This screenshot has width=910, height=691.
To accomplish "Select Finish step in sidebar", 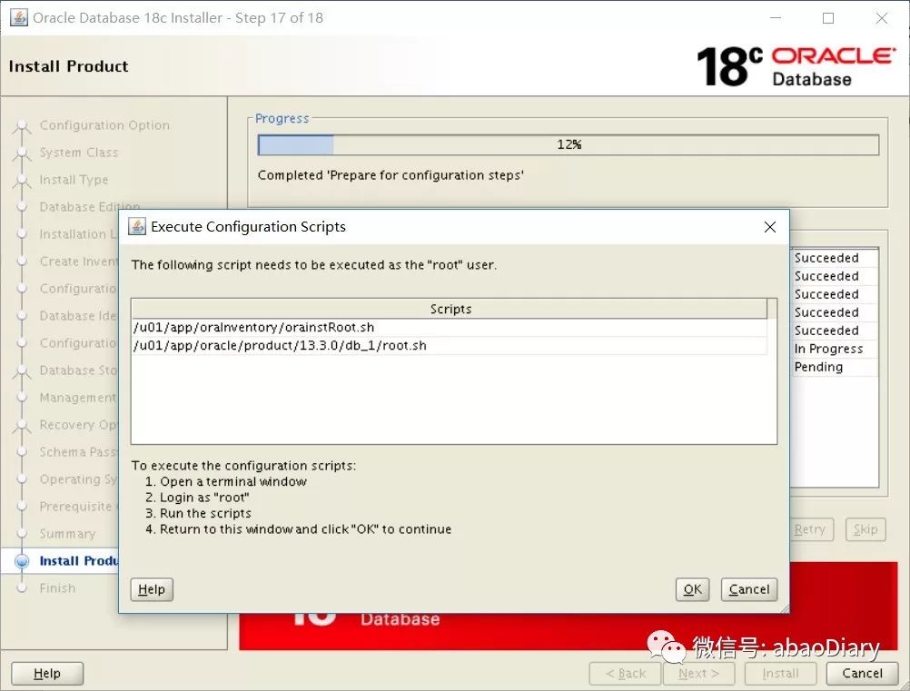I will tap(57, 588).
